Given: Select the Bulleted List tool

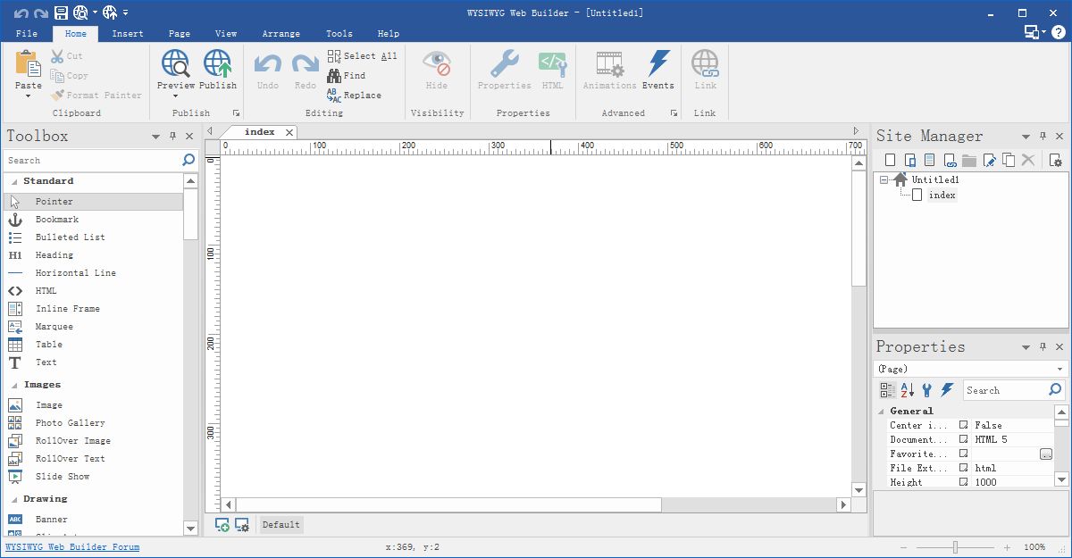Looking at the screenshot, I should pos(94,237).
